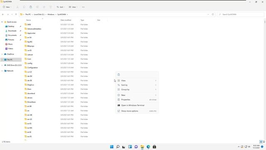Expand address bar history dropdown arrow
266x150 pixels.
click(208, 15)
